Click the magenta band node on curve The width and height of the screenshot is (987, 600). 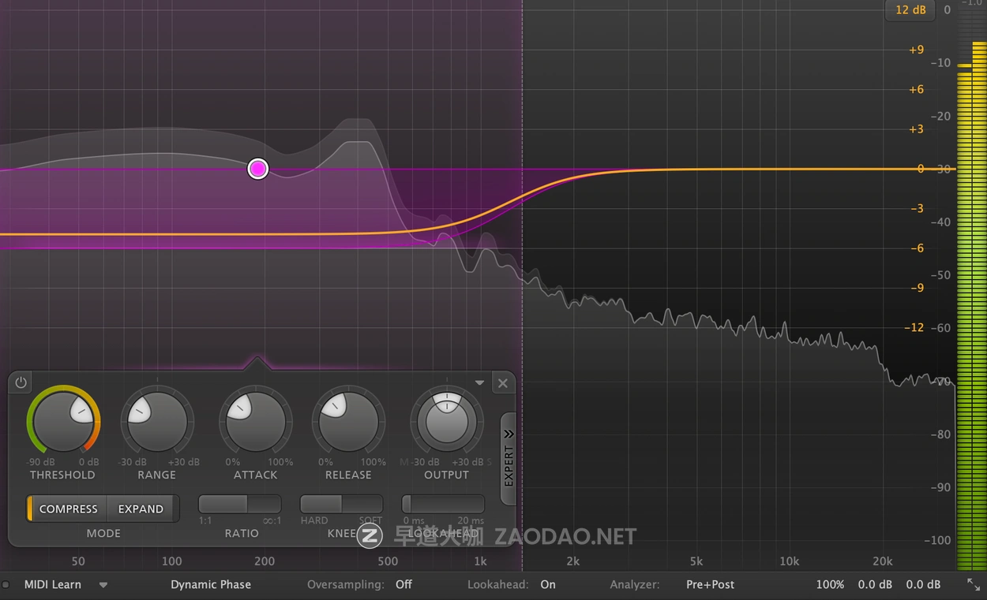pos(258,169)
